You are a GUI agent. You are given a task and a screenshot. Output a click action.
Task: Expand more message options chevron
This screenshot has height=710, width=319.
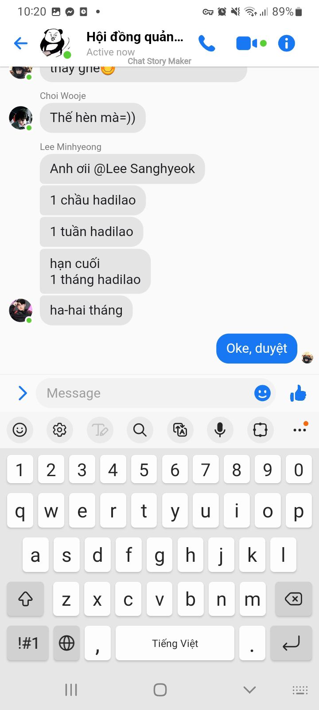pyautogui.click(x=23, y=393)
